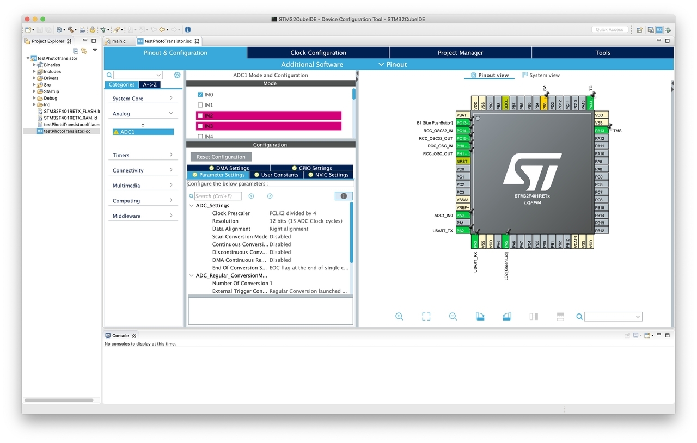Open the DMA Settings tab
Screen dimensions: 697x443
click(x=229, y=168)
